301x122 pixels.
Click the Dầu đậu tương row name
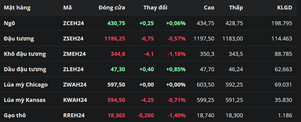tap(25, 69)
